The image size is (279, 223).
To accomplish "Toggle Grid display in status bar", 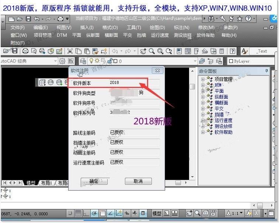I will pyautogui.click(x=78, y=213).
